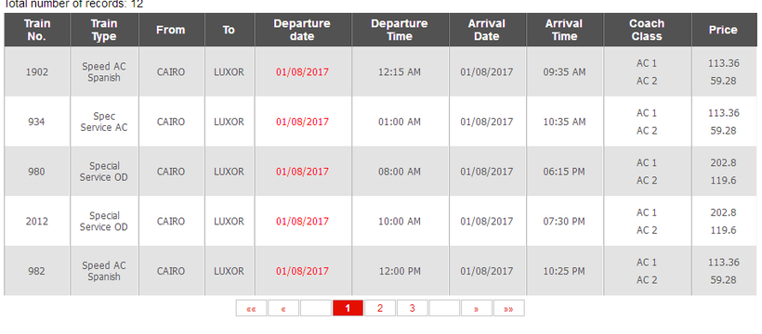
Task: Click the Departure Time column header
Action: pyautogui.click(x=400, y=30)
